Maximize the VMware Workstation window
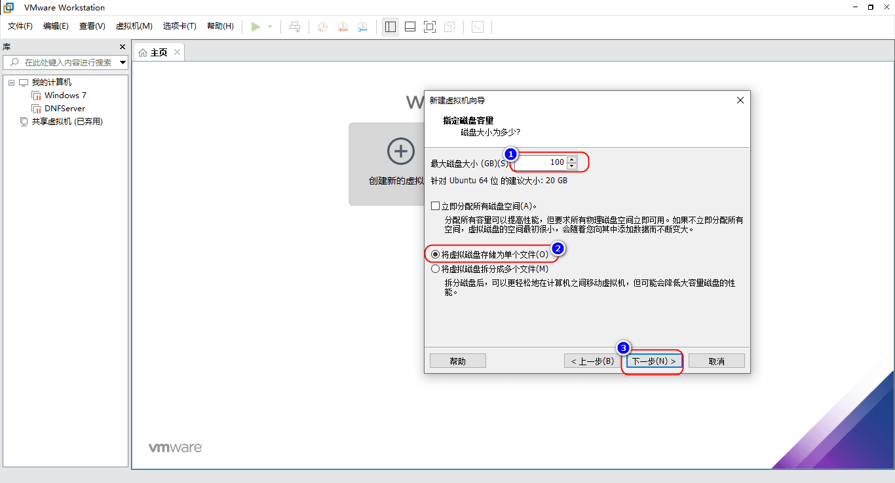The height and width of the screenshot is (483, 895). coord(870,7)
